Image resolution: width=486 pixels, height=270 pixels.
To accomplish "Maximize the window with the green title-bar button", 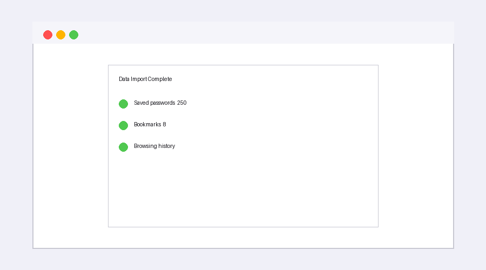I will (73, 35).
